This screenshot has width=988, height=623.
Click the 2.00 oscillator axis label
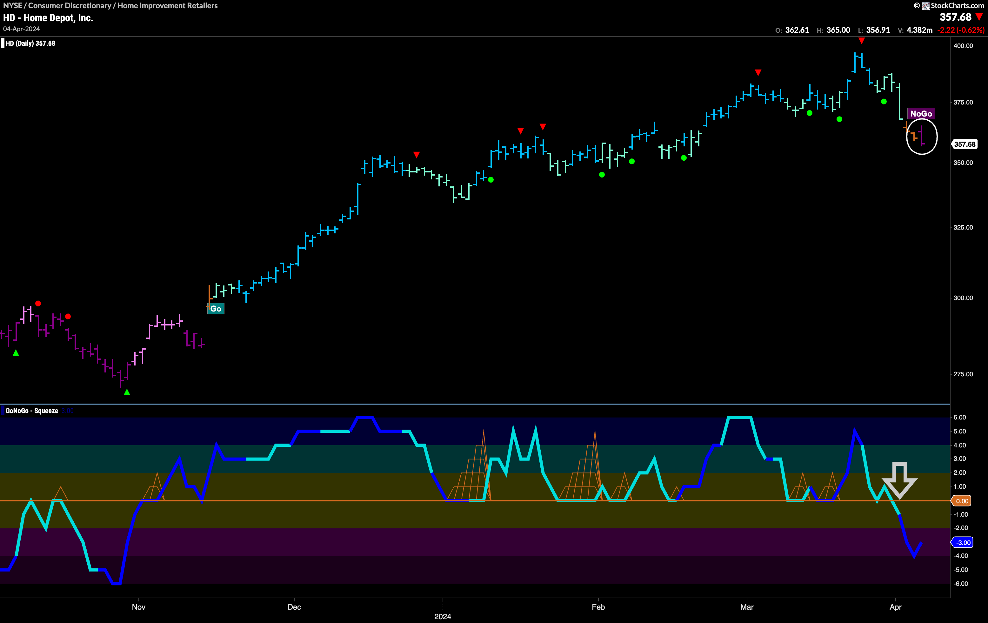(959, 472)
